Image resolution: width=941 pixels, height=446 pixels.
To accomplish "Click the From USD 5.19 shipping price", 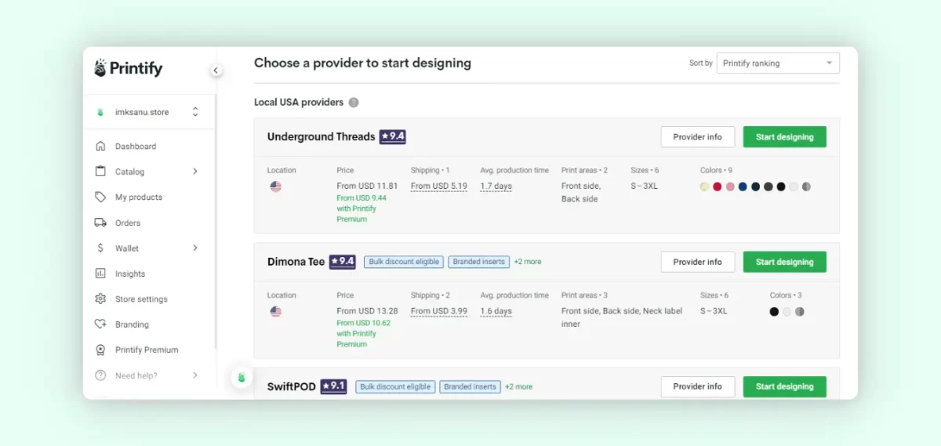I will [x=439, y=187].
